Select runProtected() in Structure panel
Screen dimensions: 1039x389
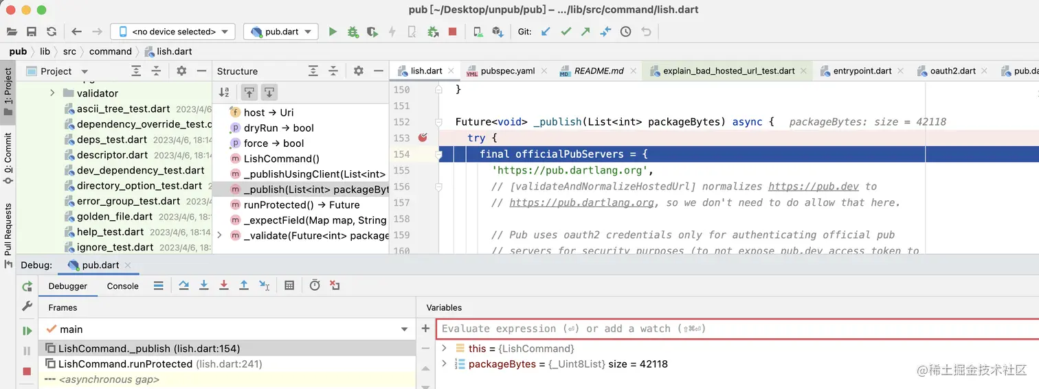302,204
